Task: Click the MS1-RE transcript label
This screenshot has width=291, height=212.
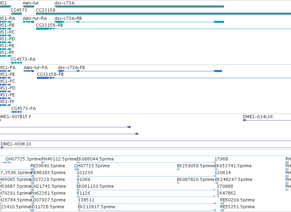Action: coord(7,46)
